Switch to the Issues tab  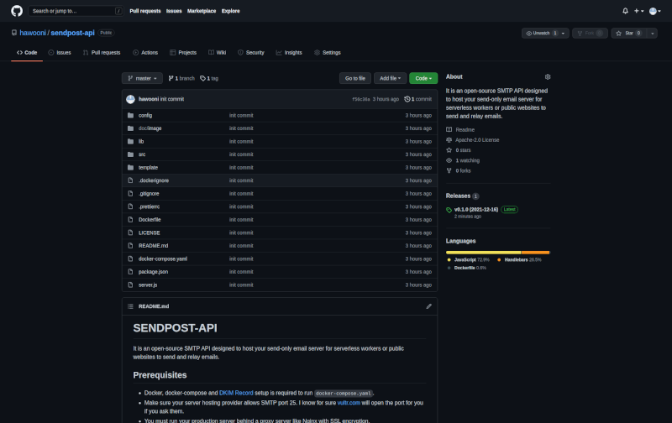click(60, 53)
